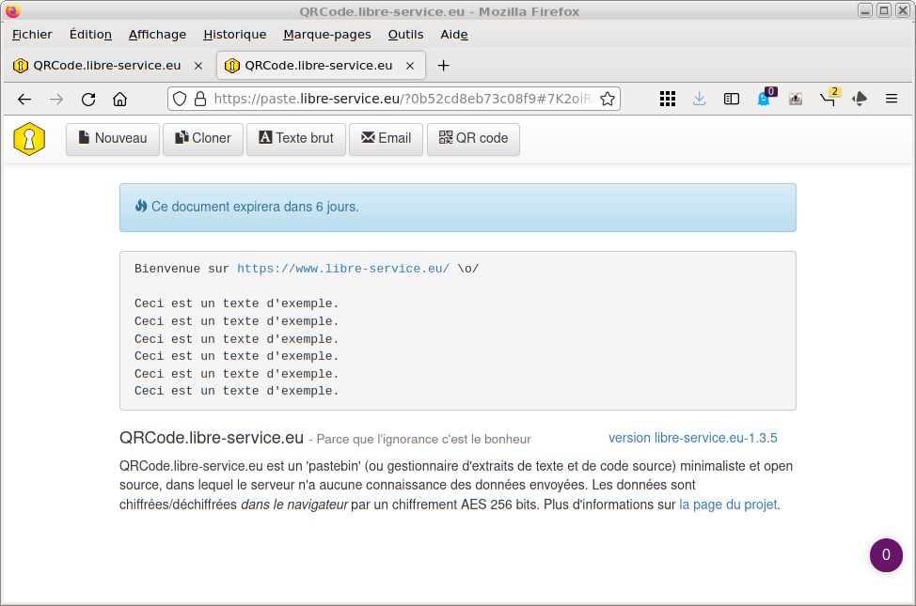Image resolution: width=916 pixels, height=606 pixels.
Task: Go to the Firefox home page
Action: point(119,99)
